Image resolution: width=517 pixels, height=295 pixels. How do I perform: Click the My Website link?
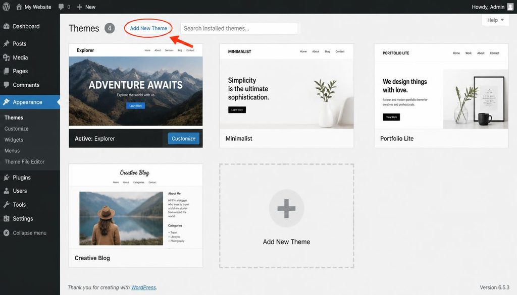click(38, 7)
